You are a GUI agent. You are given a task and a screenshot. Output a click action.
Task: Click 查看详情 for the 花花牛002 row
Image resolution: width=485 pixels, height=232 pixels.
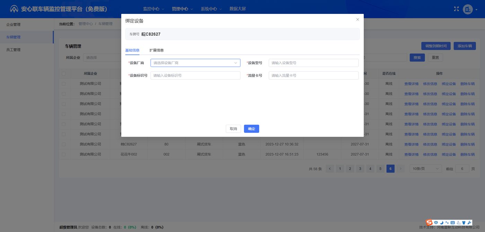[411, 154]
